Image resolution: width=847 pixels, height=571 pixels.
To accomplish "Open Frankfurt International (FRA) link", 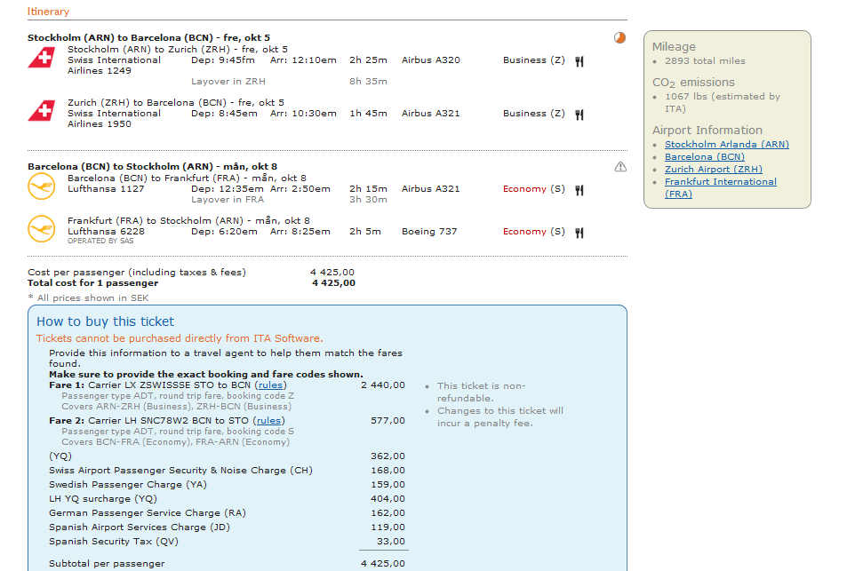I will (x=721, y=187).
